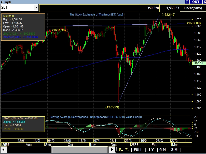Select the 1 Y time range
This screenshot has width=206, height=154.
[x=151, y=150]
